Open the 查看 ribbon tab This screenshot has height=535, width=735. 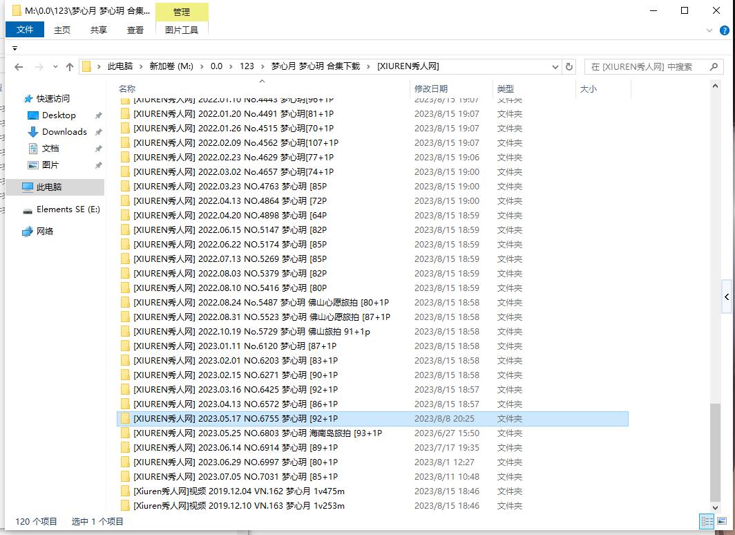(135, 30)
